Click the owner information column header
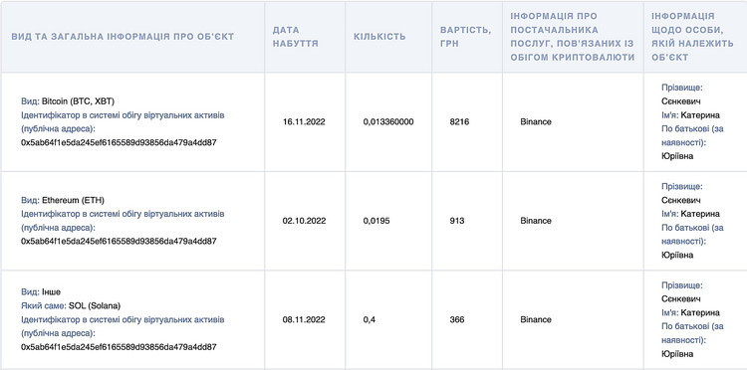Image resolution: width=747 pixels, height=370 pixels. tap(692, 37)
